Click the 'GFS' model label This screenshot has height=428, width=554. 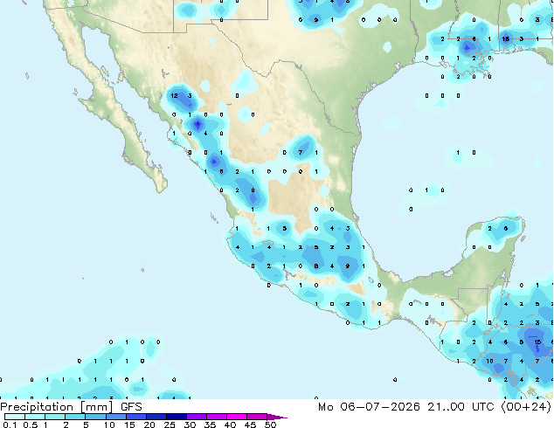tap(131, 407)
